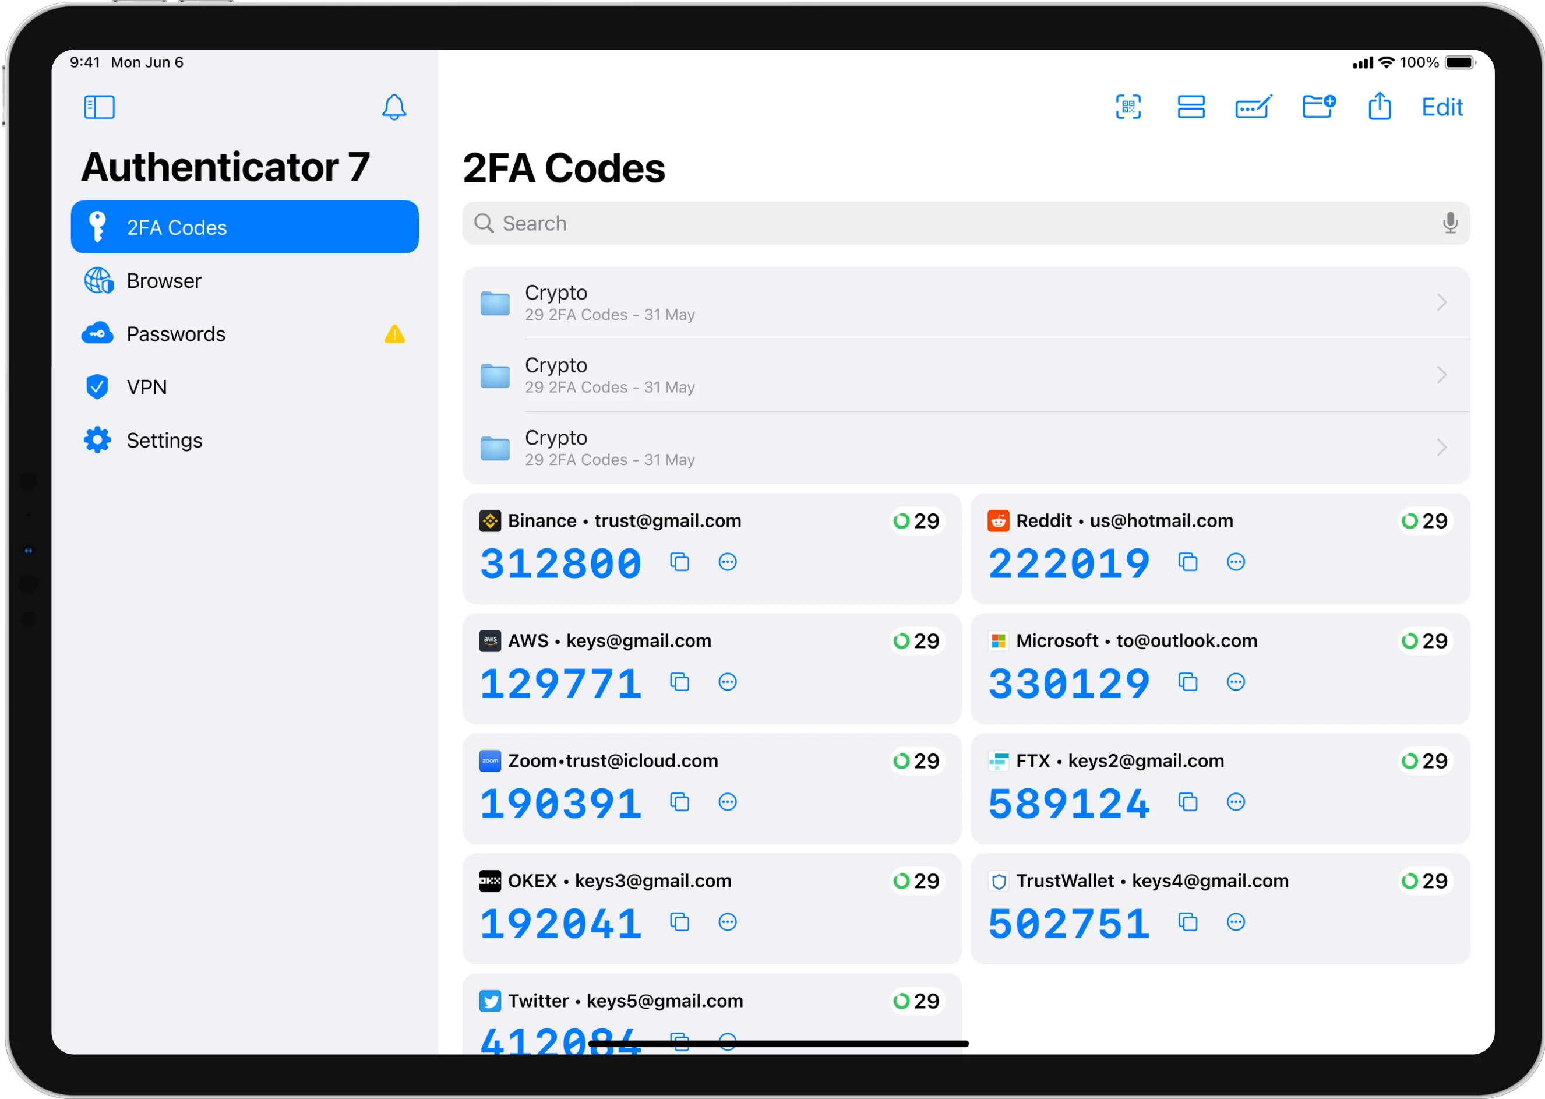This screenshot has width=1545, height=1099.
Task: Copy the OKEX code 192041
Action: pos(679,922)
